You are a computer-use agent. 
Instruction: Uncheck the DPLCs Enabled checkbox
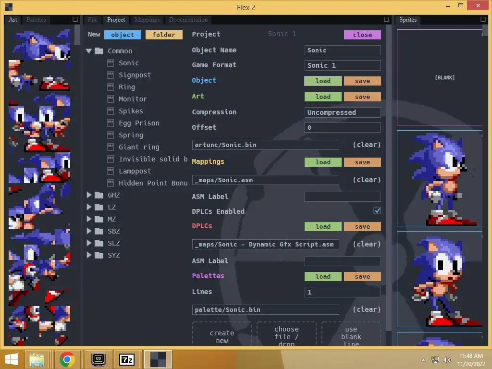tap(377, 210)
